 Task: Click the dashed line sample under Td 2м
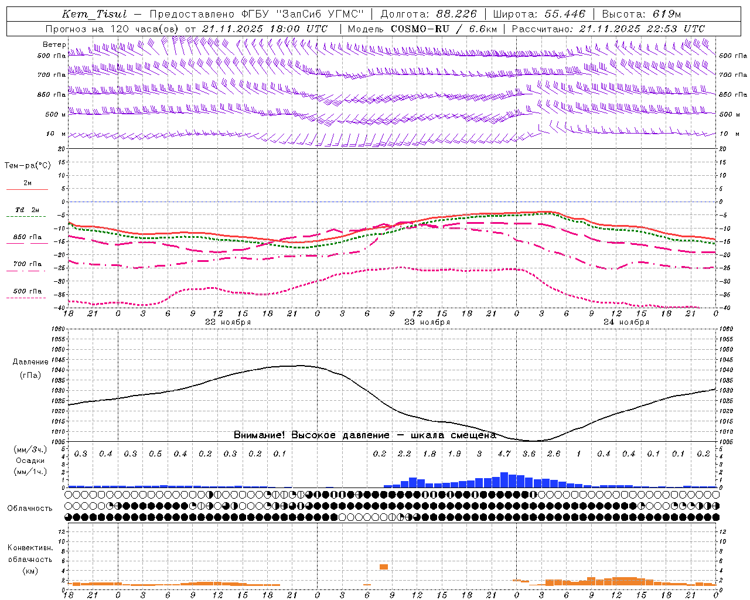[26, 217]
